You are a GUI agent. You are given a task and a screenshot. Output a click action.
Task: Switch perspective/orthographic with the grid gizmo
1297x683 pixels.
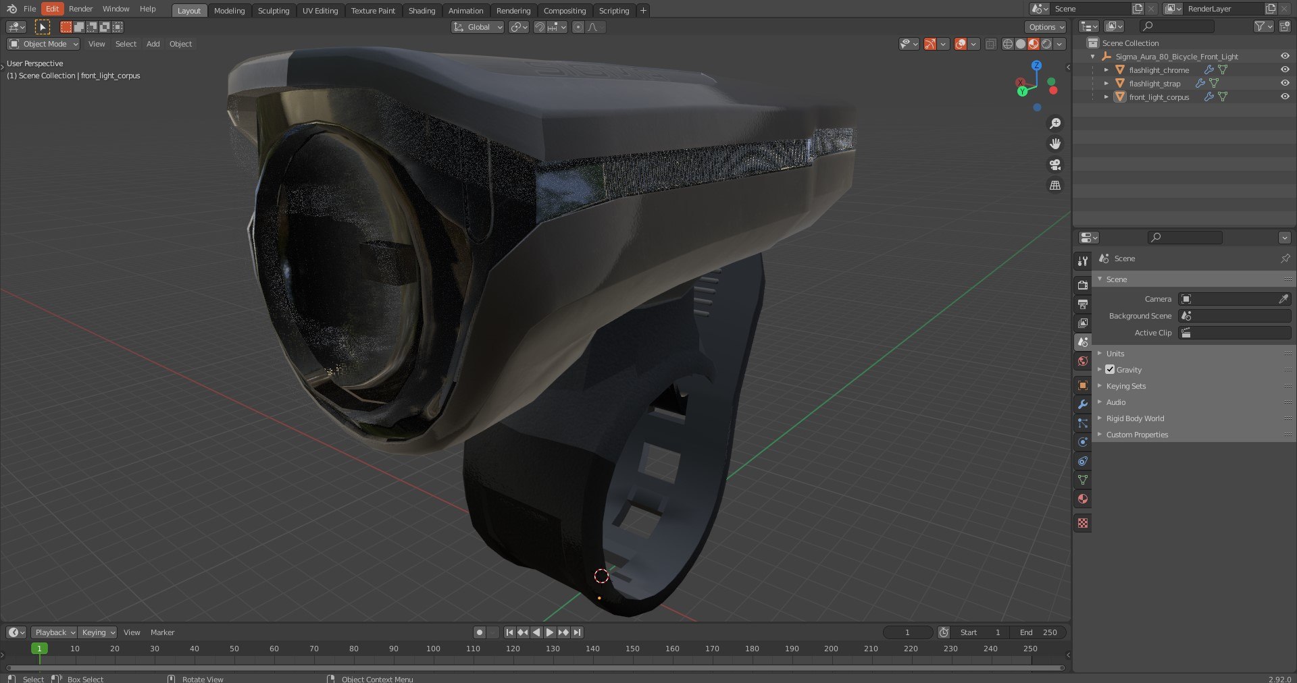tap(1054, 185)
